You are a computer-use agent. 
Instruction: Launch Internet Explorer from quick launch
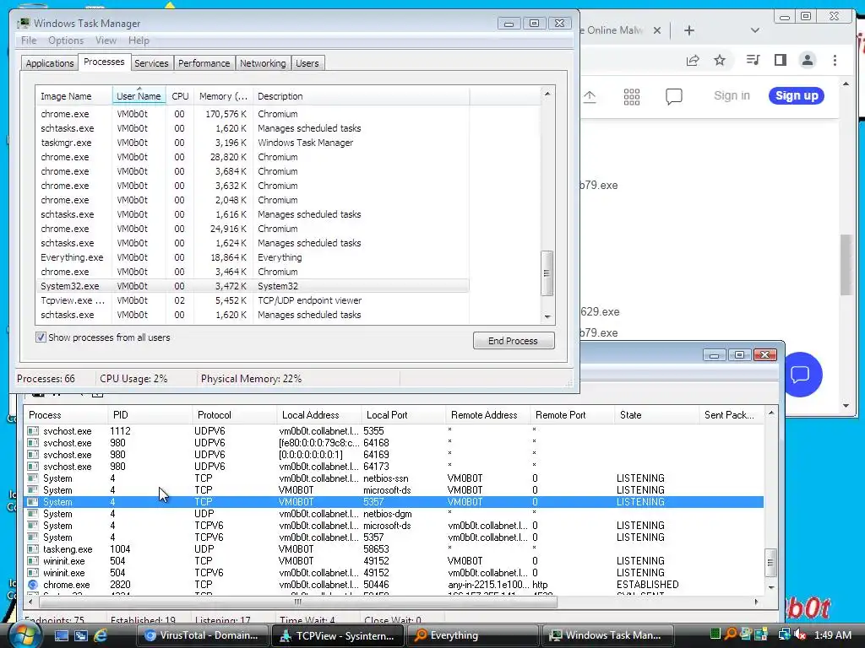click(101, 635)
